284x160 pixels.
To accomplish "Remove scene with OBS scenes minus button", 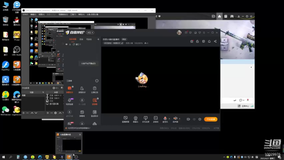I will pos(27,113).
